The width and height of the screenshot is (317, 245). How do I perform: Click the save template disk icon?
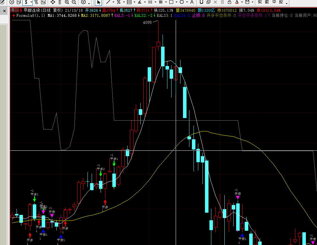coord(247,2)
